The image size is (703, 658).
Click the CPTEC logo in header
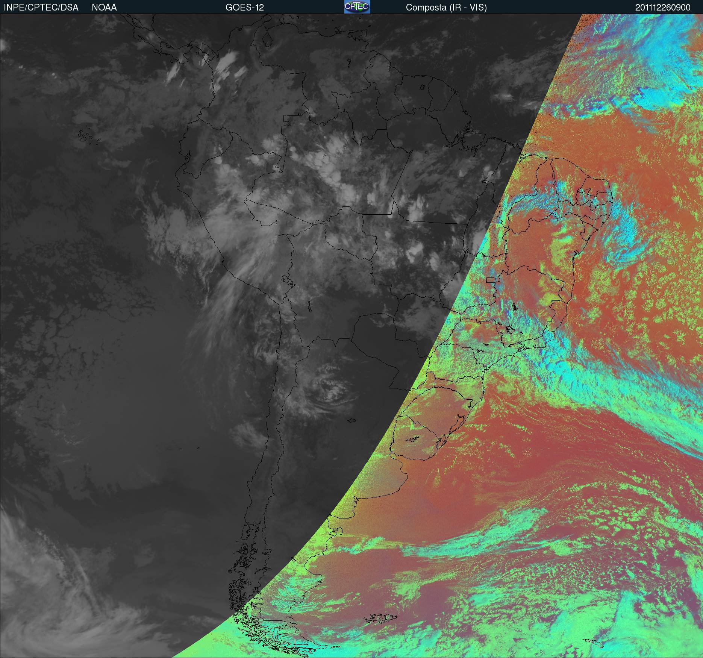click(x=357, y=7)
